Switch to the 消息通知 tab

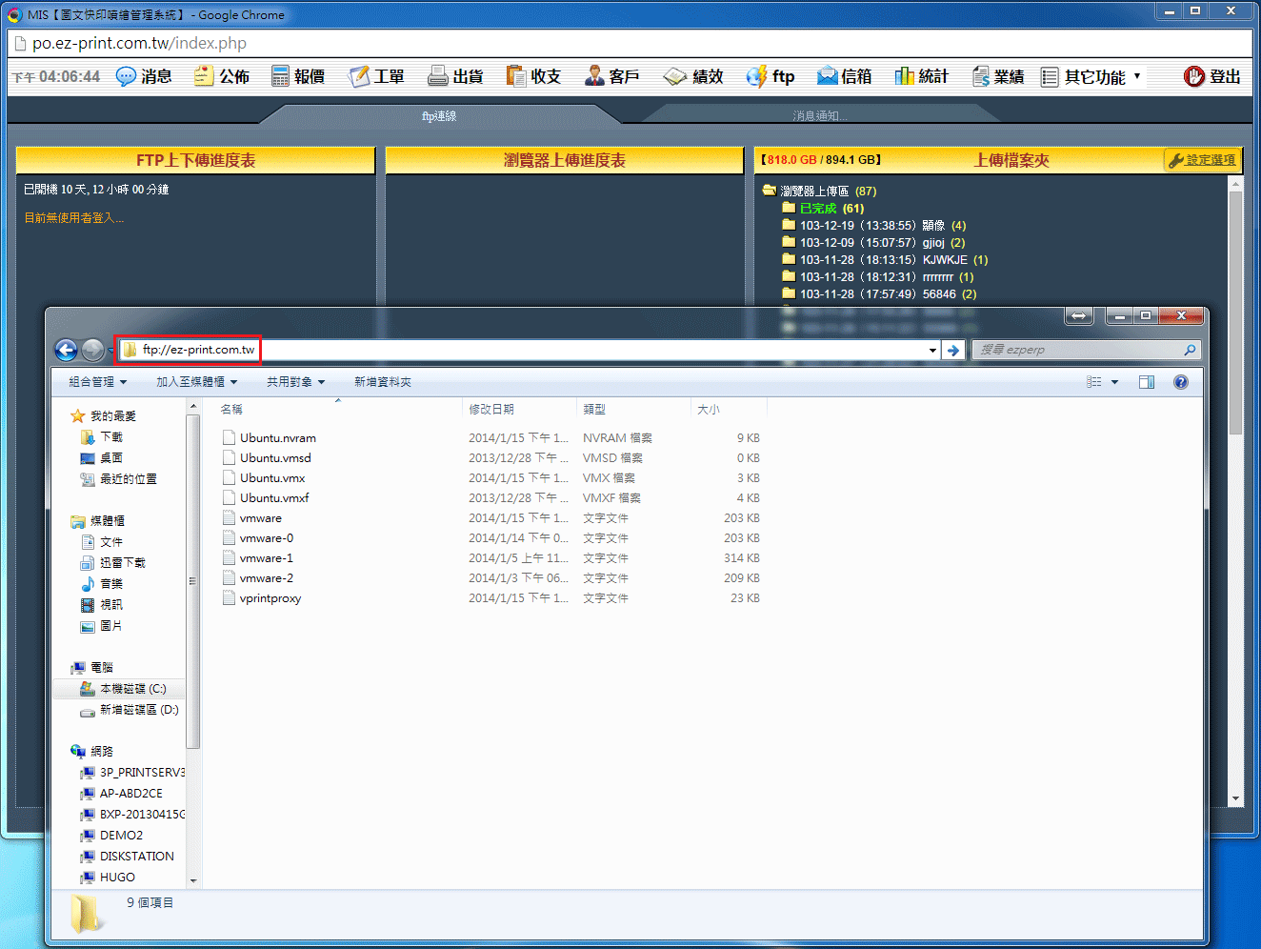click(x=819, y=115)
